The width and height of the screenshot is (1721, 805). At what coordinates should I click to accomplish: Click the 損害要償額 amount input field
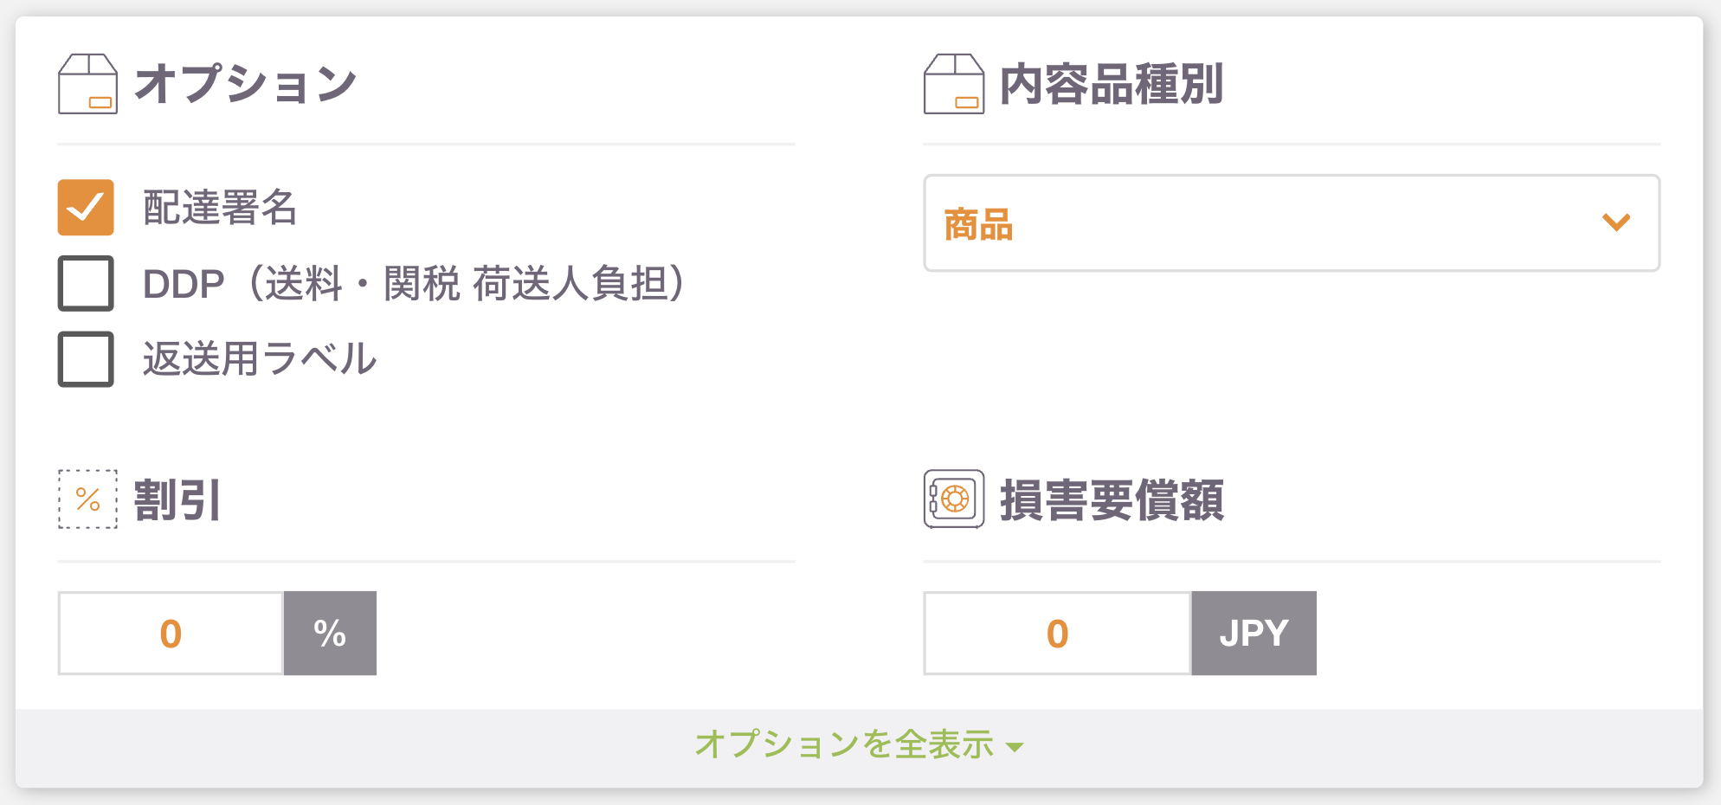pyautogui.click(x=1057, y=634)
